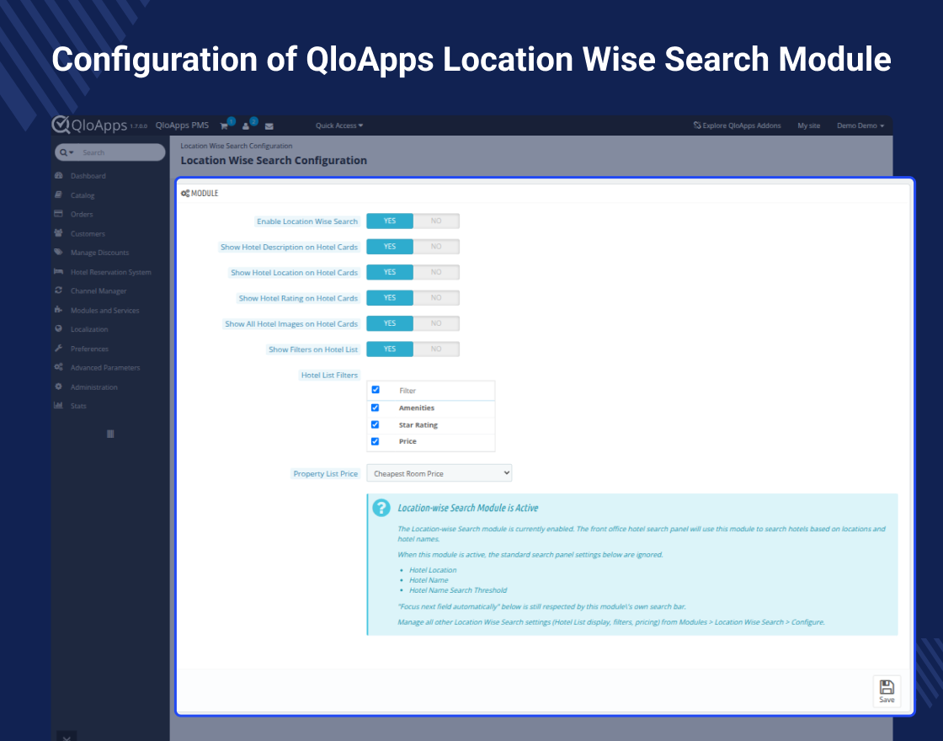Click the My site link
The width and height of the screenshot is (943, 741).
point(809,125)
